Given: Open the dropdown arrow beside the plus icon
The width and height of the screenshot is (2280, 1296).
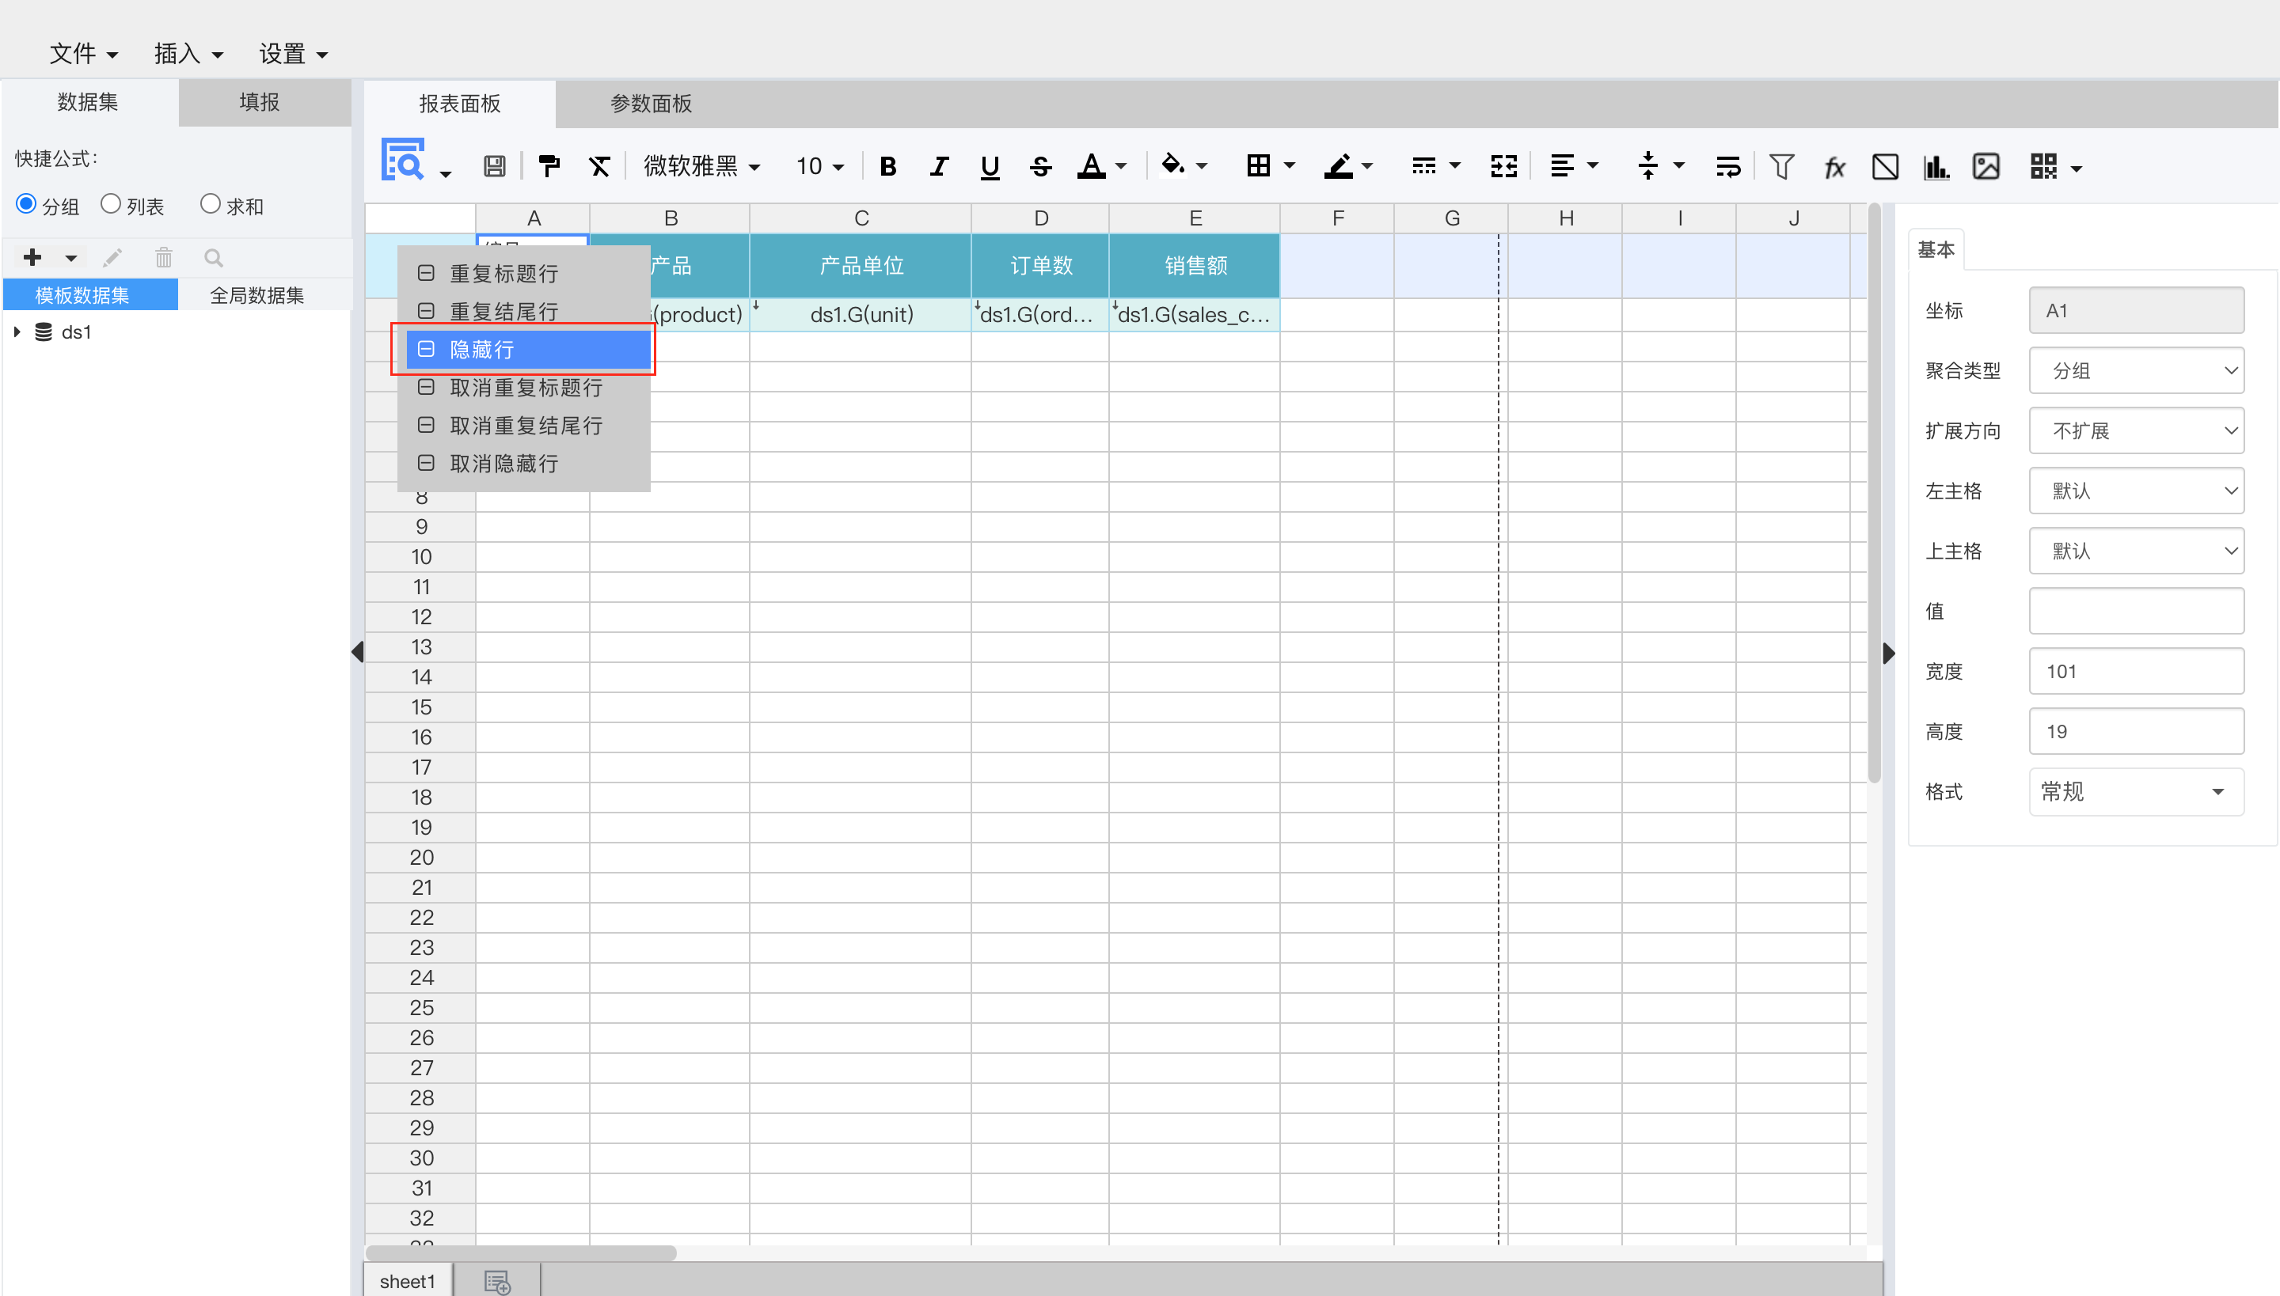Looking at the screenshot, I should pyautogui.click(x=71, y=258).
